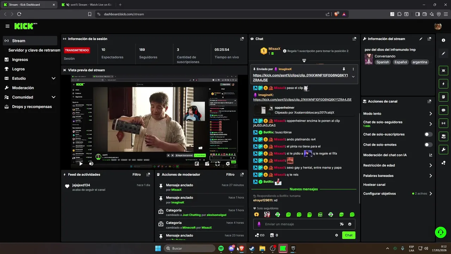Toggle Chat de solo-suscriptores switch
This screenshot has width=451, height=254.
click(428, 134)
